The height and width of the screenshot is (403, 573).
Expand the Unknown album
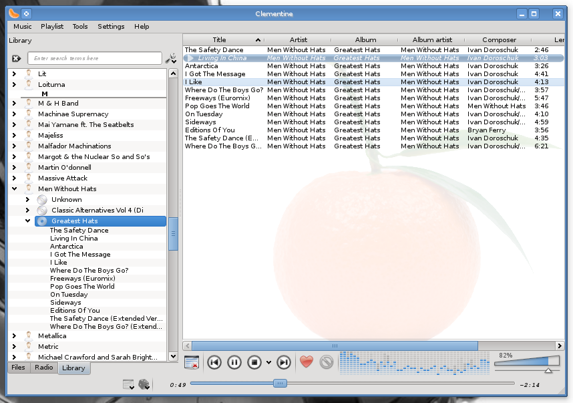coord(27,200)
